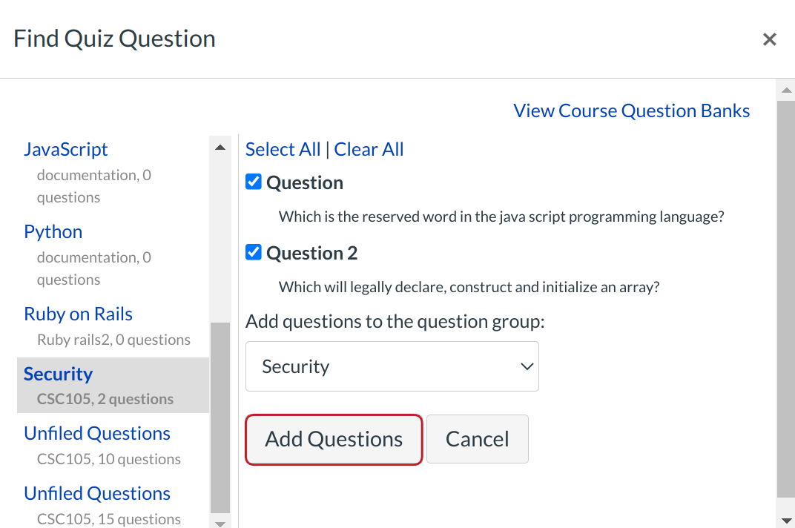This screenshot has width=795, height=528.
Task: Select the Security question bank
Action: (x=58, y=374)
